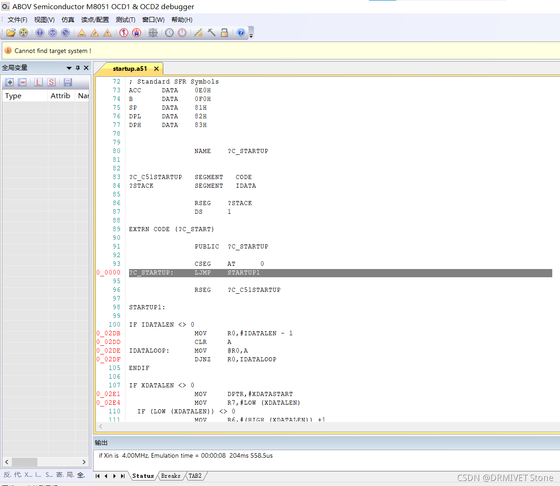Viewport: 560px width, 486px height.
Task: Remove a global variable with the minus icon
Action: click(x=22, y=82)
